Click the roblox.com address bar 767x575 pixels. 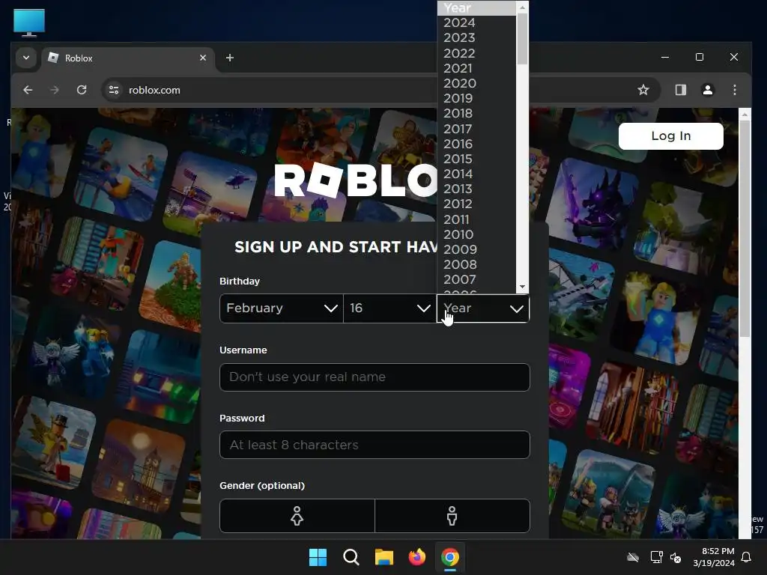click(381, 90)
